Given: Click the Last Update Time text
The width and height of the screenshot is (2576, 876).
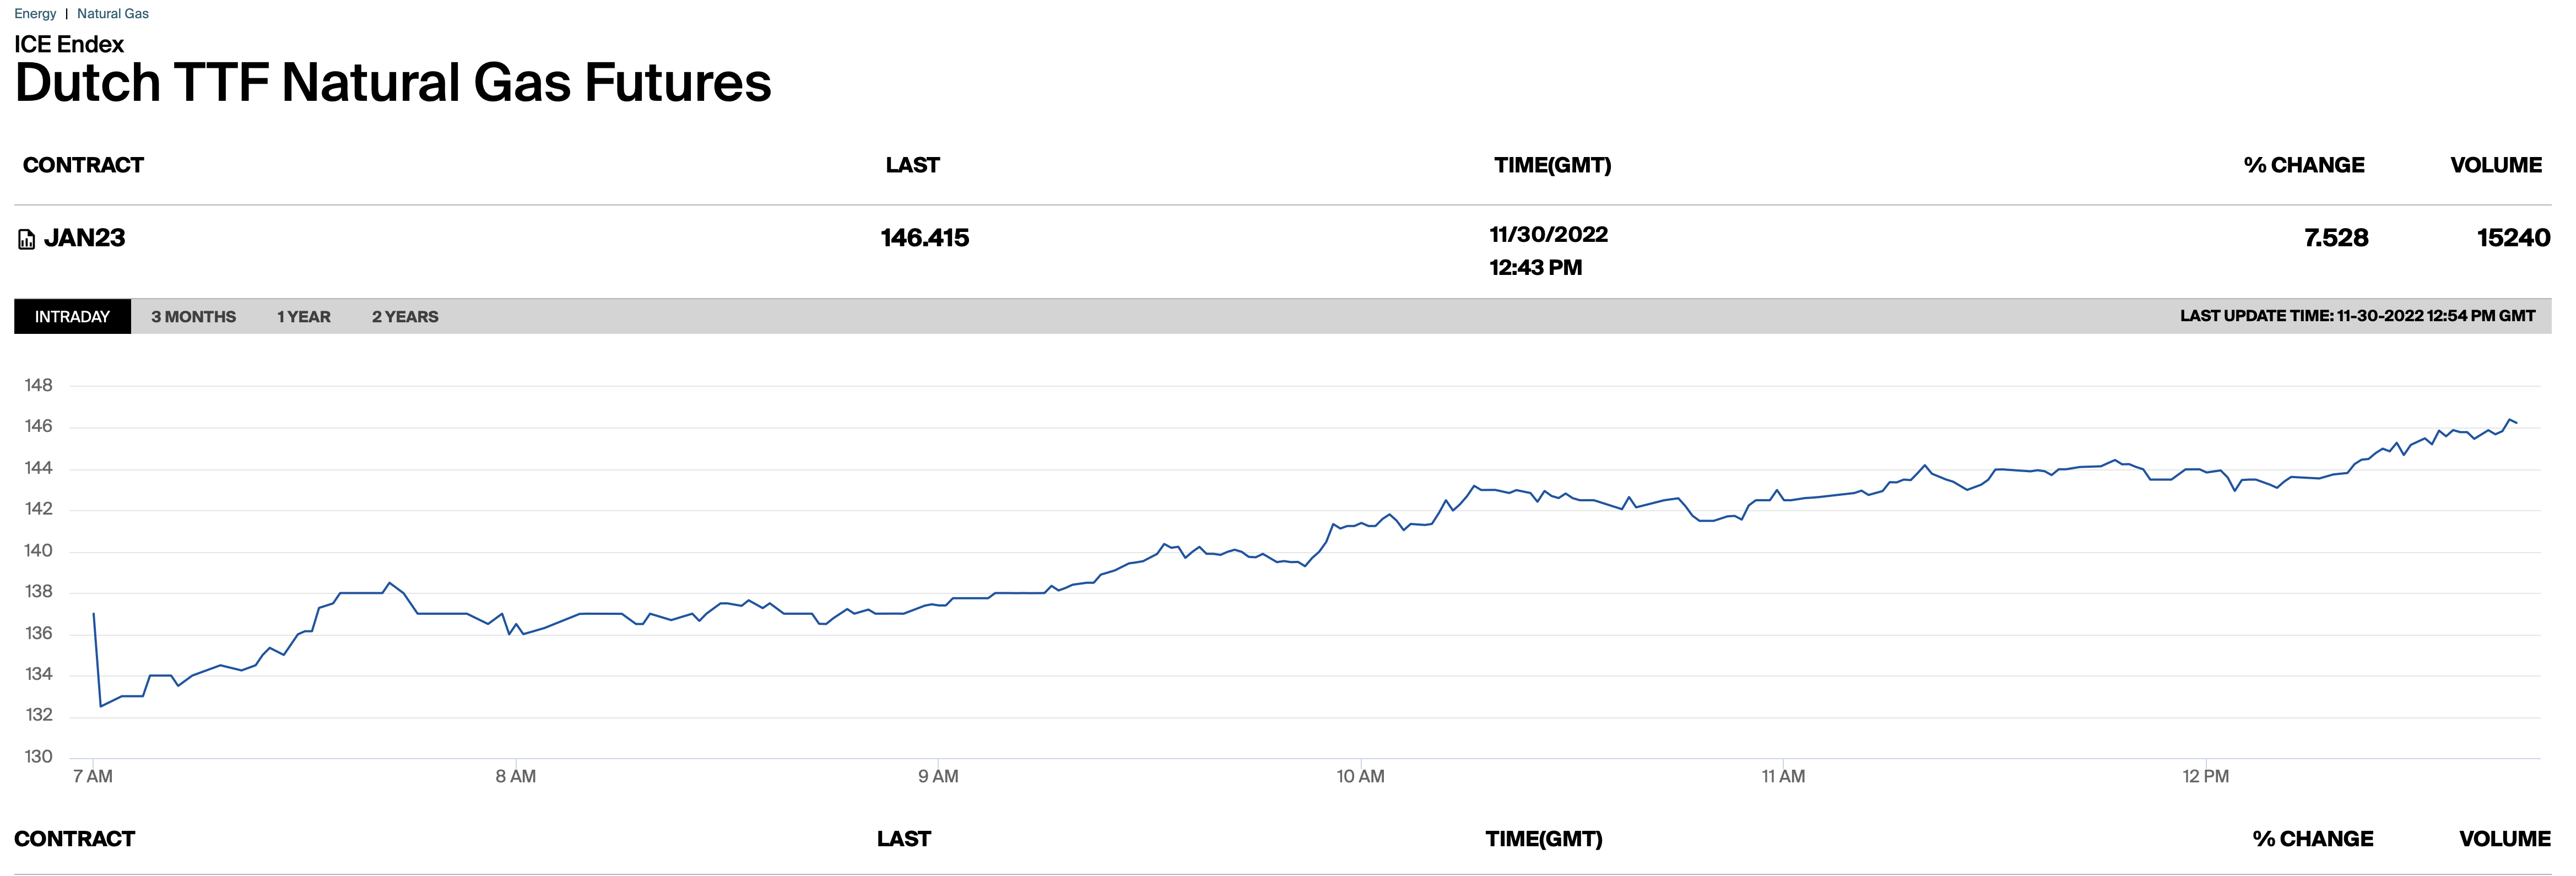Looking at the screenshot, I should point(2357,316).
